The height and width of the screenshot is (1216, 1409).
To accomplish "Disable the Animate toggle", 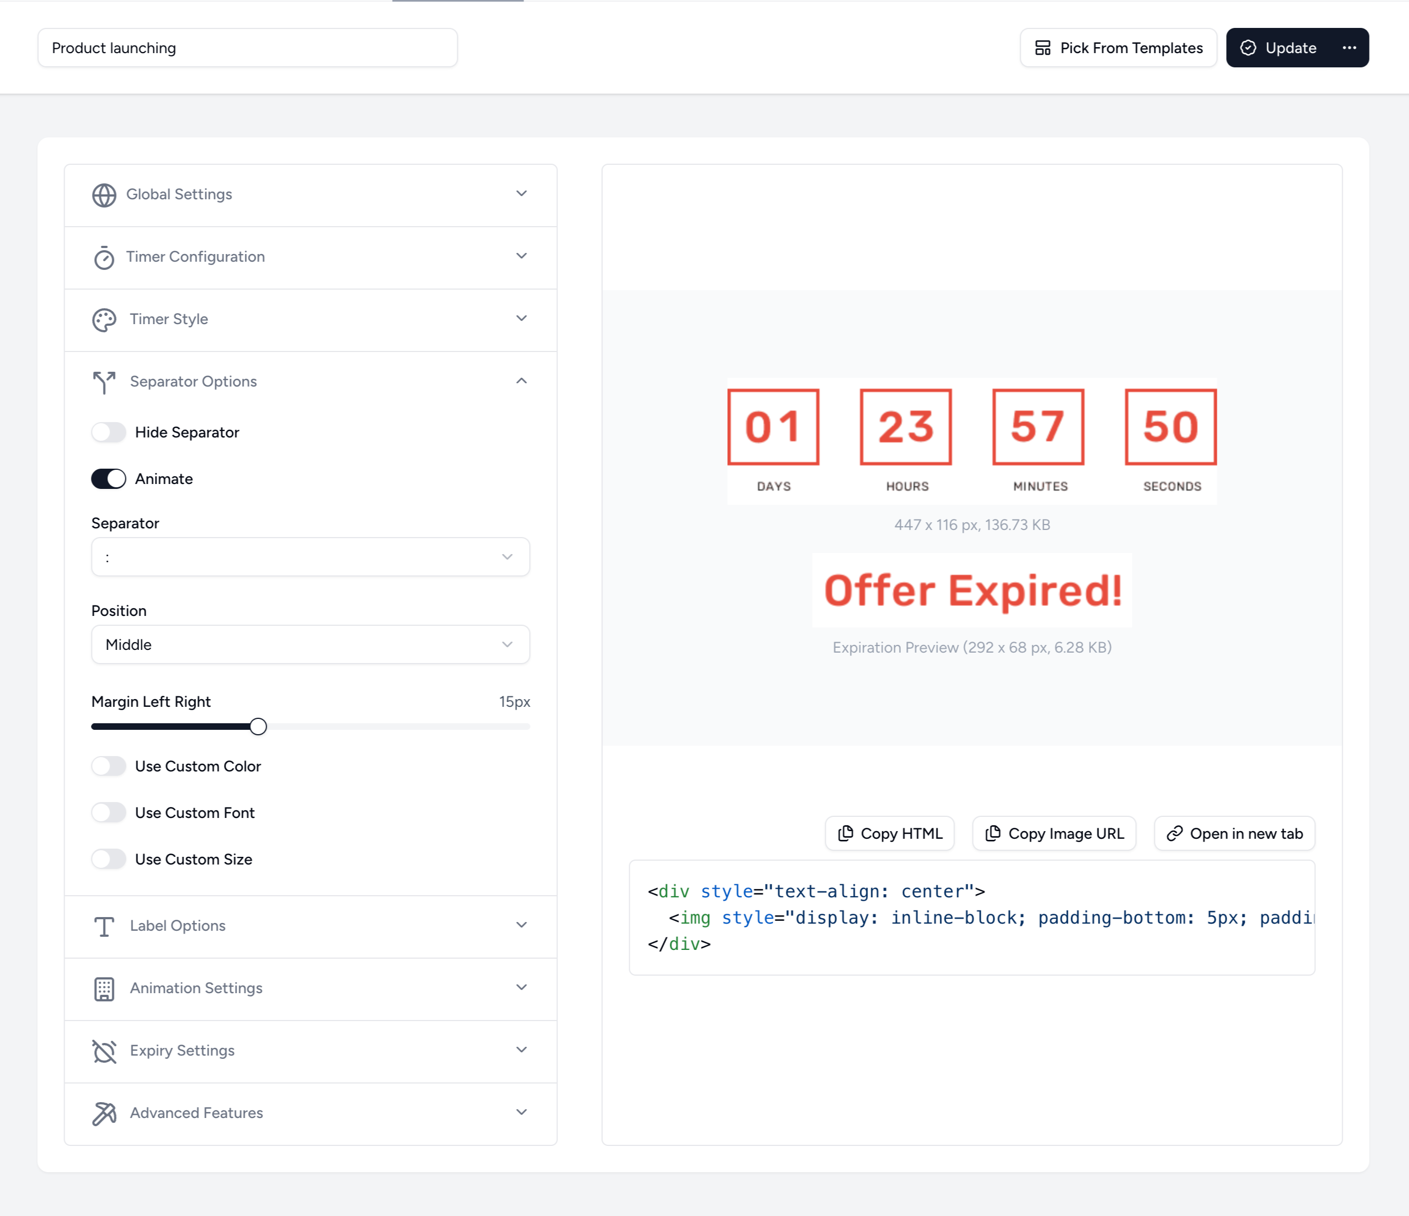I will (x=108, y=479).
